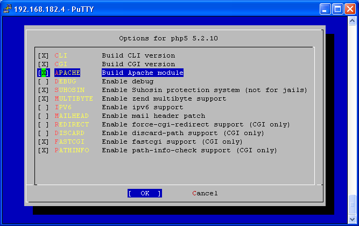359x226 pixels.
Task: Minimize the PuTTY window
Action: coord(325,9)
